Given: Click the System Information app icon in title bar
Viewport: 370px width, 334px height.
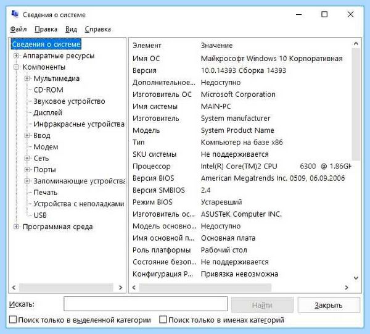Looking at the screenshot, I should tap(15, 14).
